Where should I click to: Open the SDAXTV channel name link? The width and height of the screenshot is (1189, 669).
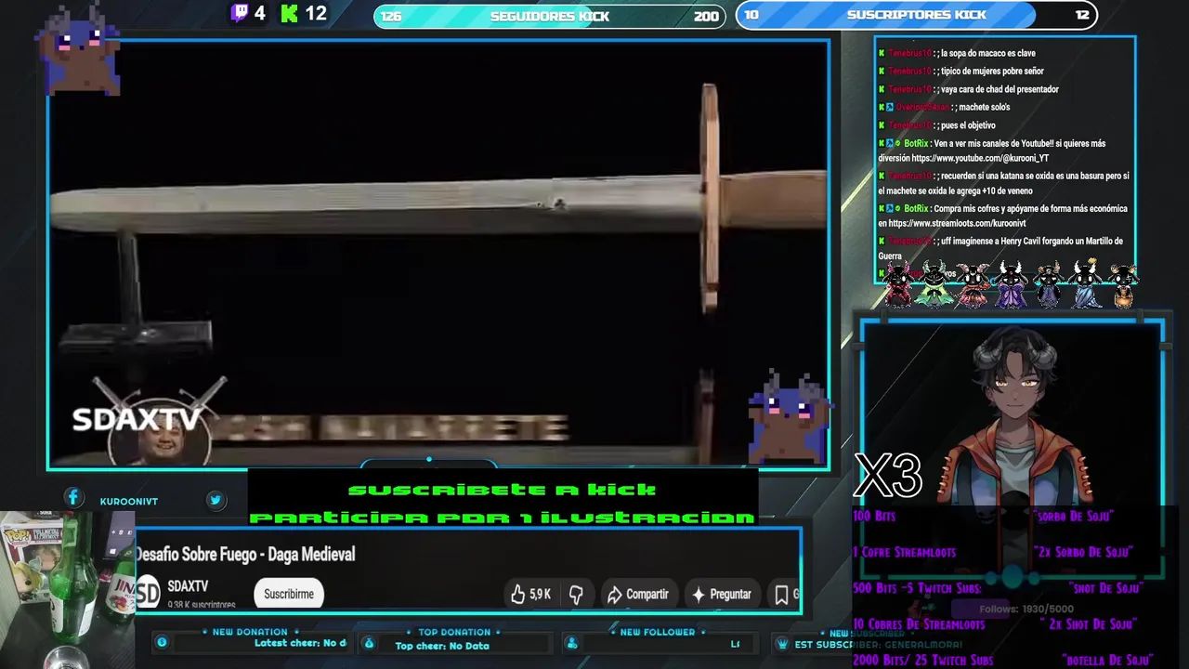188,586
